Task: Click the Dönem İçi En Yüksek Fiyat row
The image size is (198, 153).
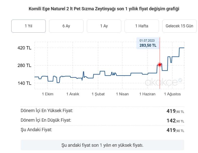Action: pyautogui.click(x=102, y=111)
